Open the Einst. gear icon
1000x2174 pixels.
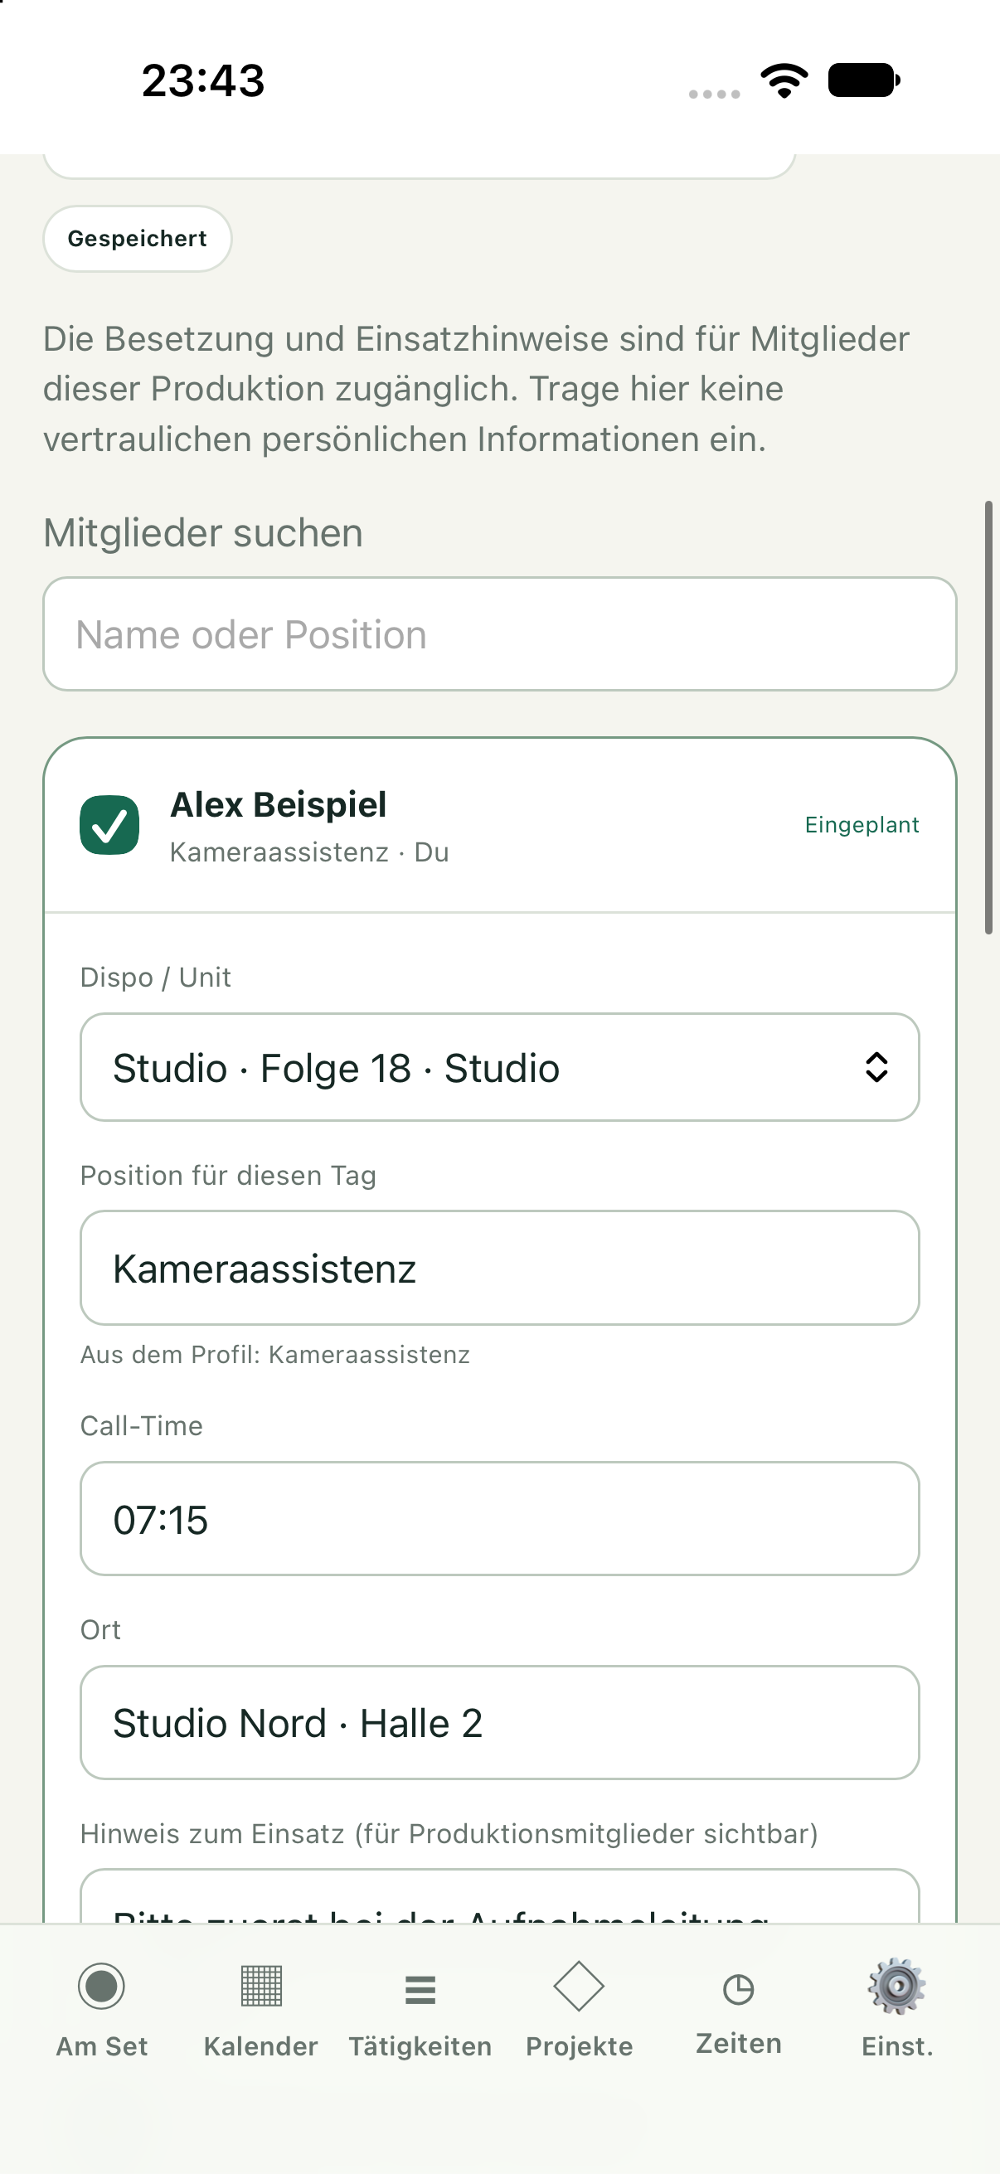click(897, 1986)
